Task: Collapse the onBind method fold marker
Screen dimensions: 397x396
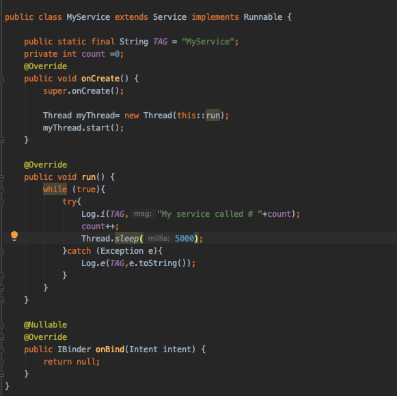Action: click(2, 350)
